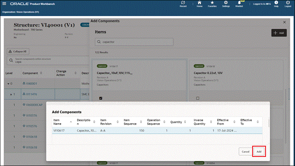
Task: Sort dialog table by Item Sequence
Action: (x=141, y=122)
